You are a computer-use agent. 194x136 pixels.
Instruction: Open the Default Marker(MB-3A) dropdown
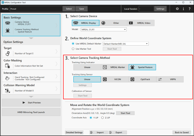click(126, 44)
